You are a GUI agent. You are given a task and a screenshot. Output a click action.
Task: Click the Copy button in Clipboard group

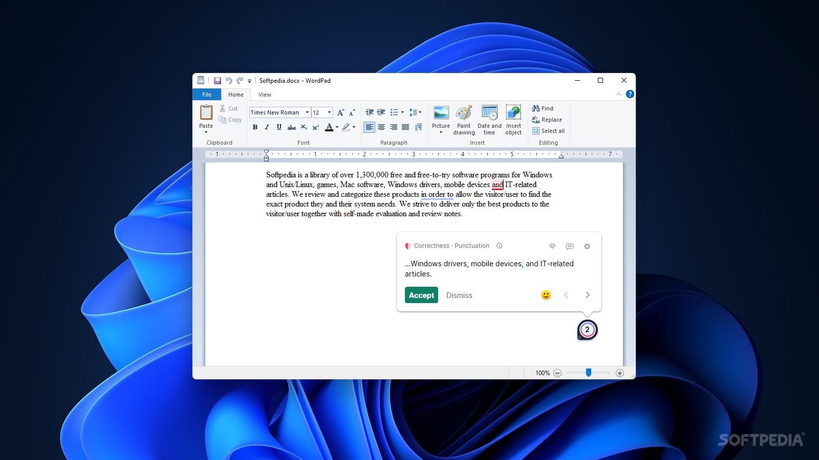230,120
